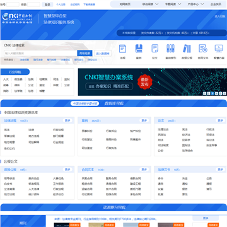Click the 登录 login button
The image size is (227, 227).
click(47, 4)
